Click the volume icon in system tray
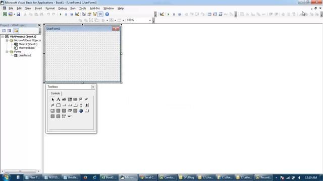 click(299, 177)
